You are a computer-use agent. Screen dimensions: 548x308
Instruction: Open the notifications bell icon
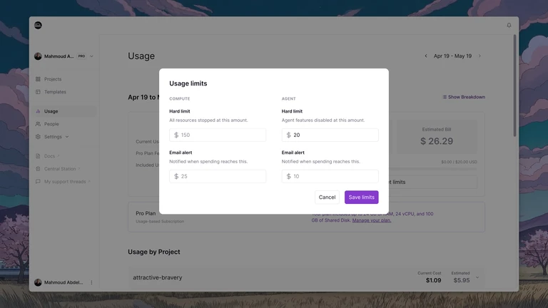coord(509,25)
